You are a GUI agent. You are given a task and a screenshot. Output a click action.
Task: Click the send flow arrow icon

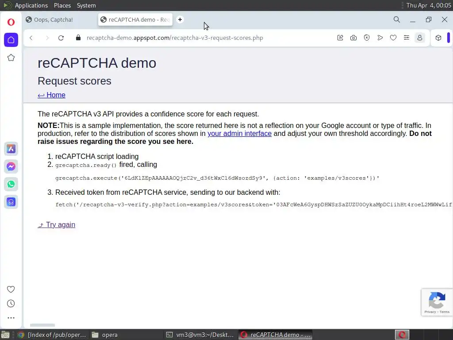pyautogui.click(x=380, y=38)
